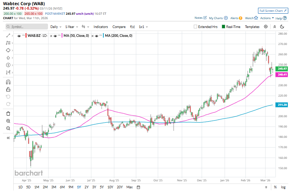Open the Daily frequency dropdown
This screenshot has width=289, height=192.
click(56, 27)
